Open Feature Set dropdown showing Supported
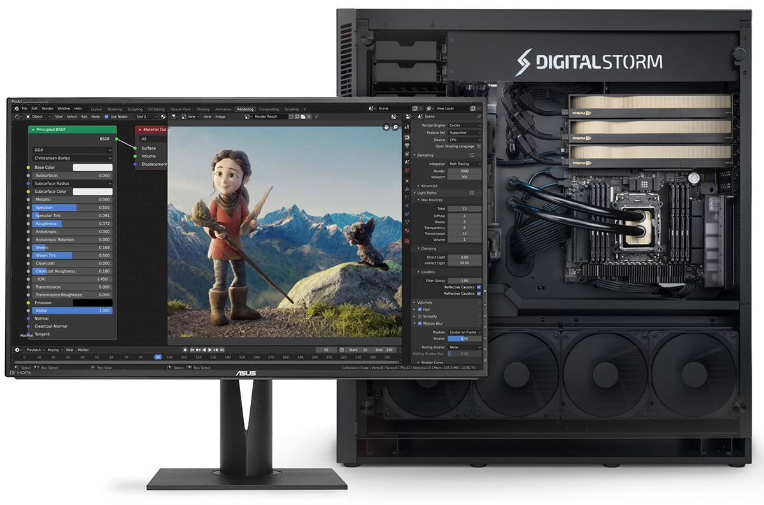The height and width of the screenshot is (505, 764). point(465,132)
